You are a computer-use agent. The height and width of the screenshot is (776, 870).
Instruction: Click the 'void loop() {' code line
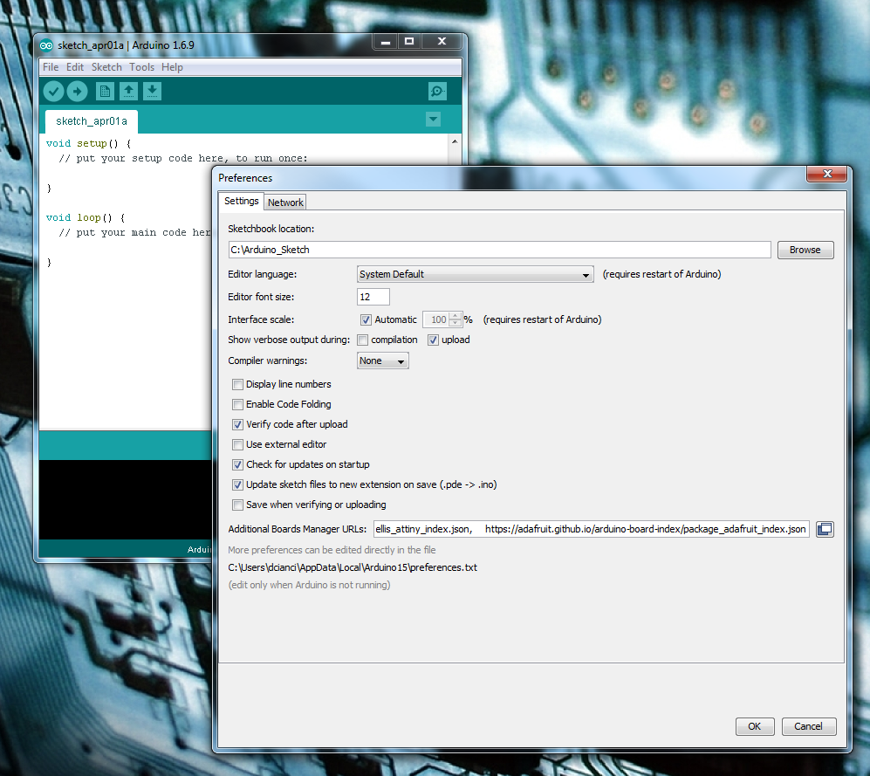86,217
